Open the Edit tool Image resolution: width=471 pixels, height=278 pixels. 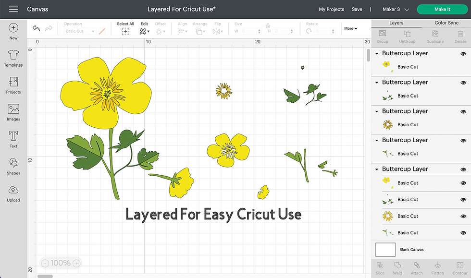click(x=144, y=28)
